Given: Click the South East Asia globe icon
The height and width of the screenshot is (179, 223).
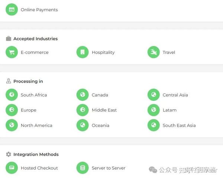Looking at the screenshot, I should 153,125.
